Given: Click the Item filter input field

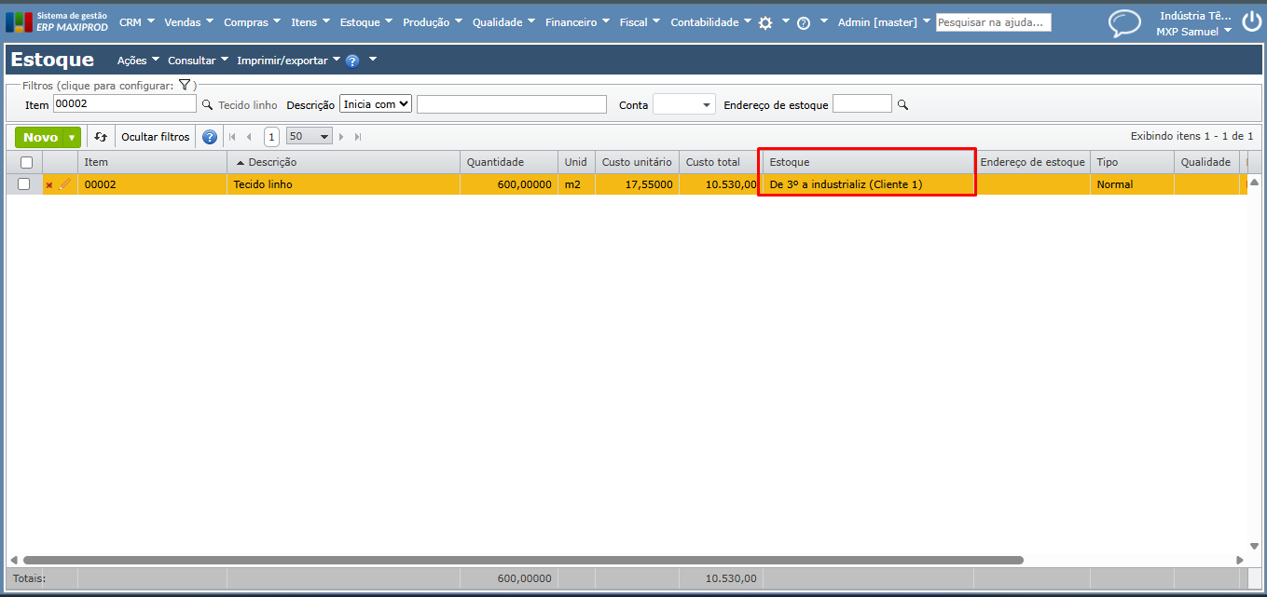Looking at the screenshot, I should point(125,104).
